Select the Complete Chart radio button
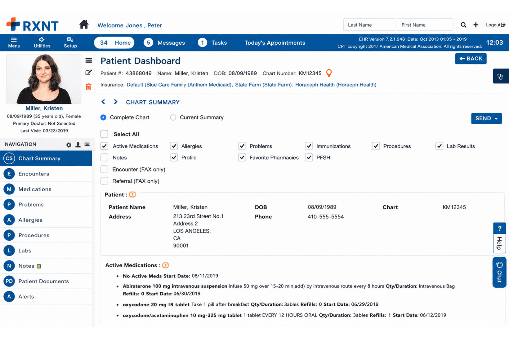The image size is (509, 339). [103, 117]
